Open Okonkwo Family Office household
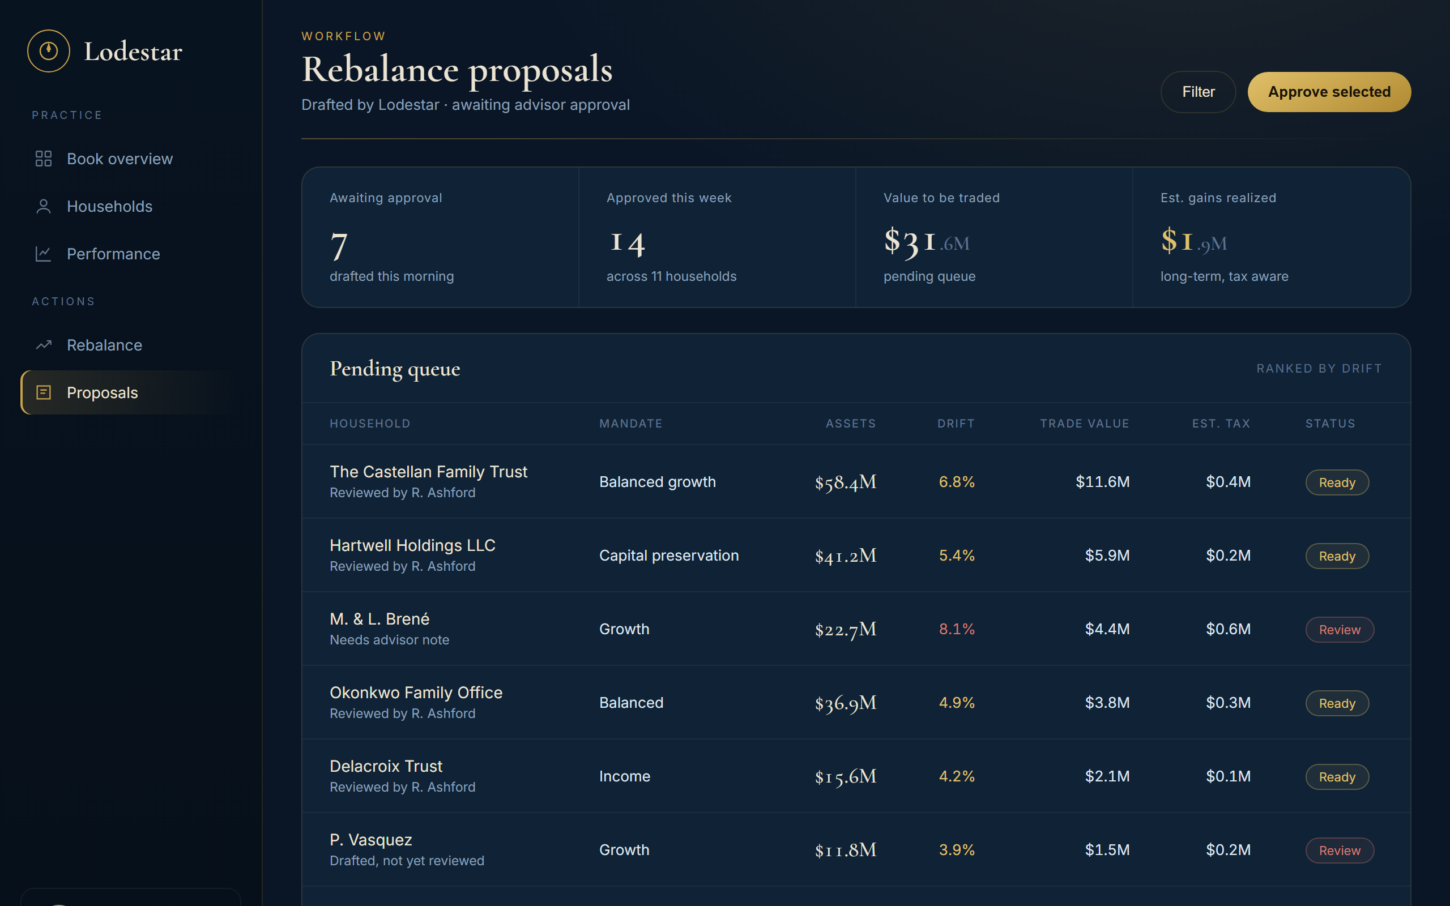The image size is (1450, 906). (x=416, y=693)
